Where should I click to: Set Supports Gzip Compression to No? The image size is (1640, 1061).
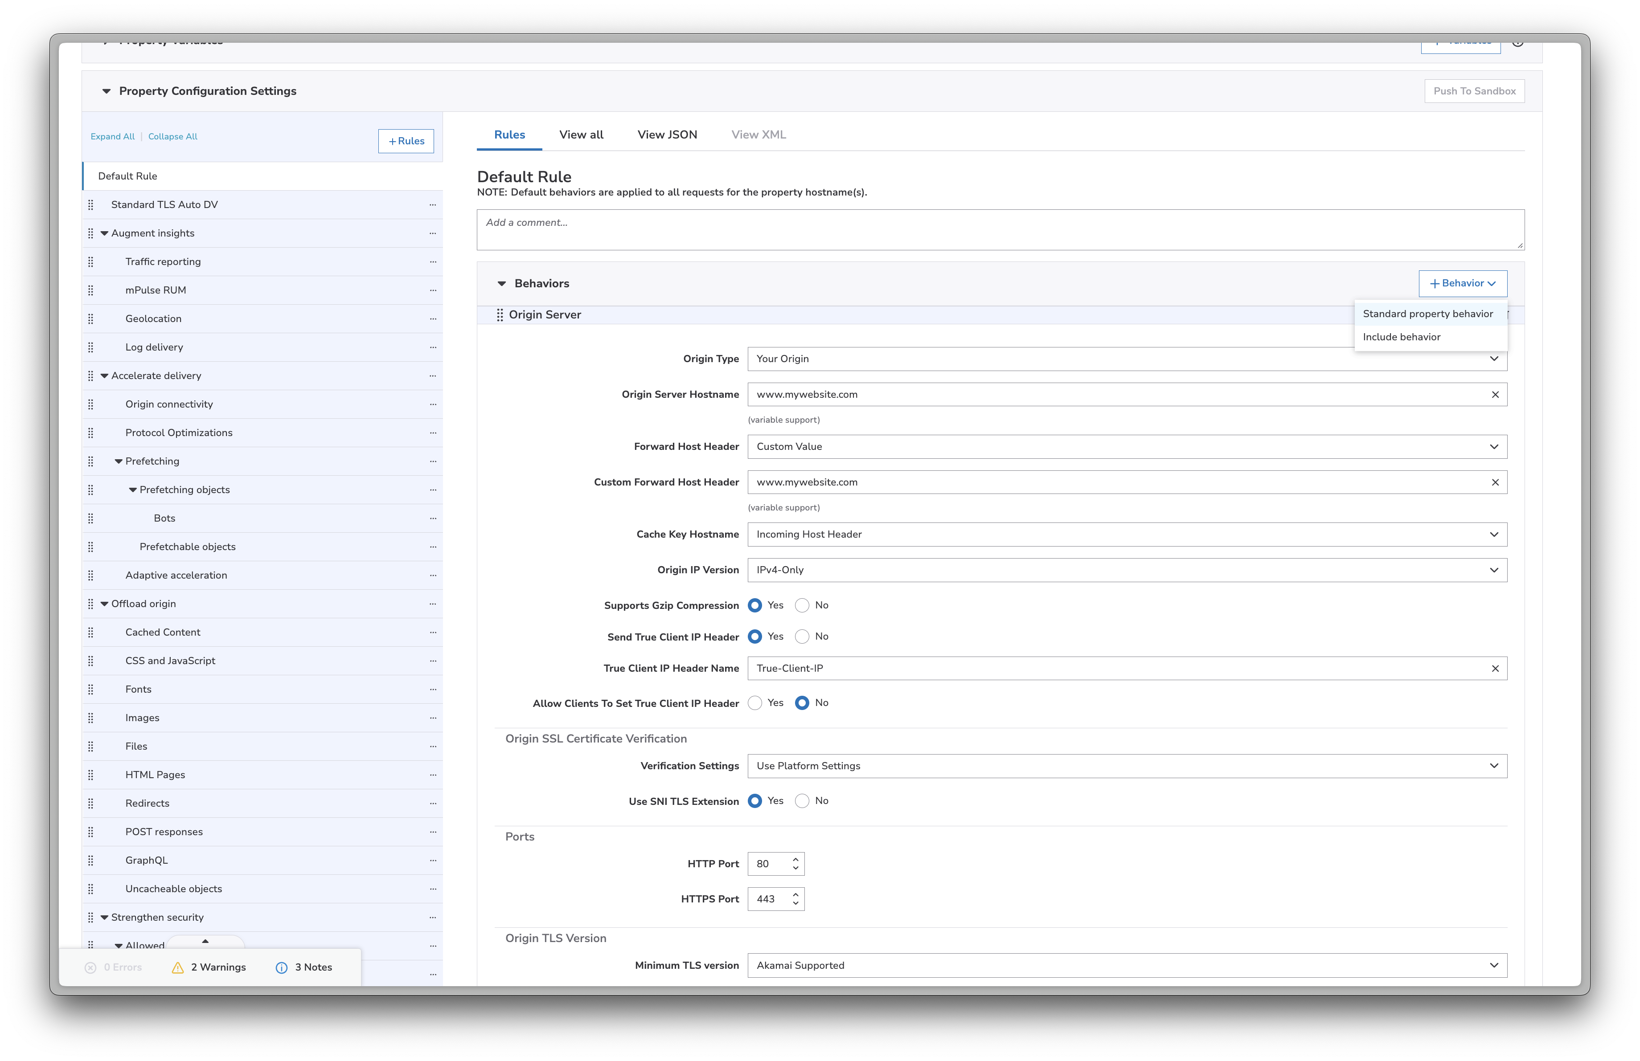pyautogui.click(x=802, y=605)
